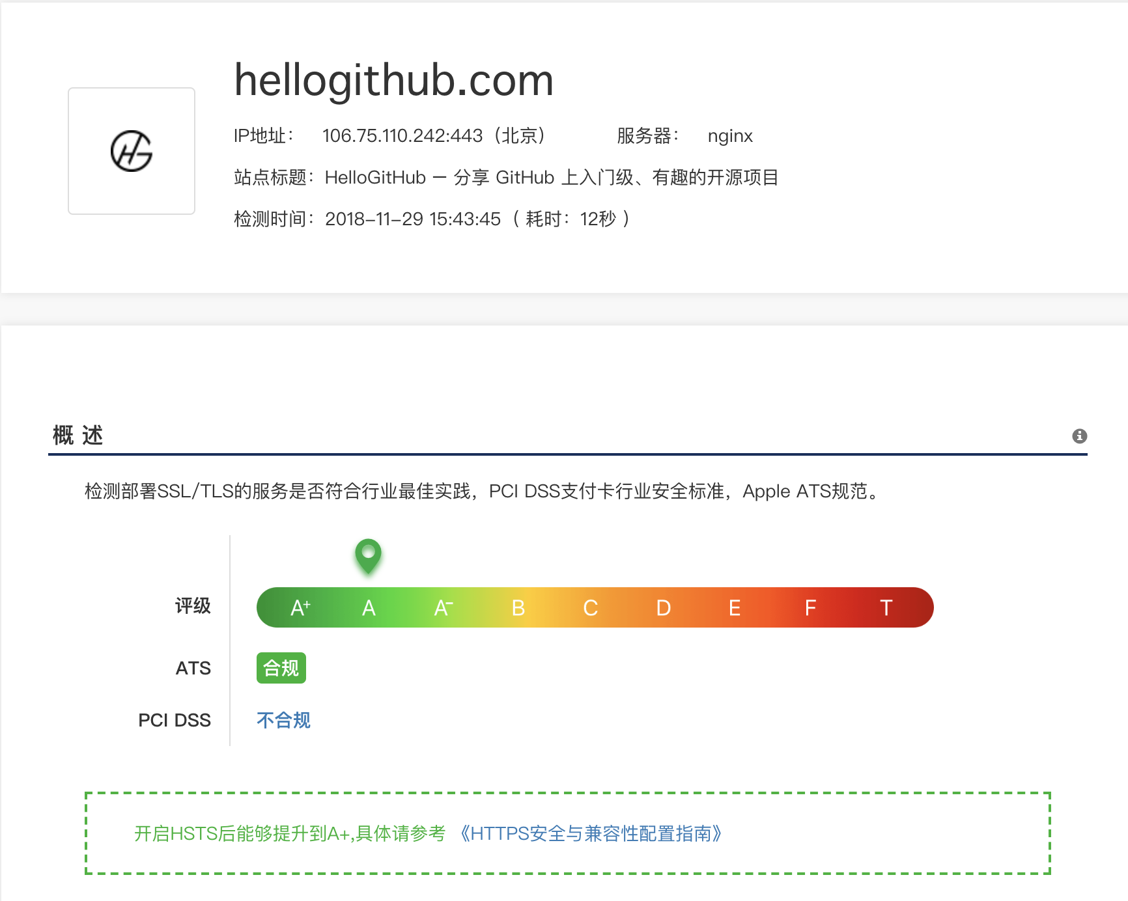Click the PCI DSS row label

point(175,721)
